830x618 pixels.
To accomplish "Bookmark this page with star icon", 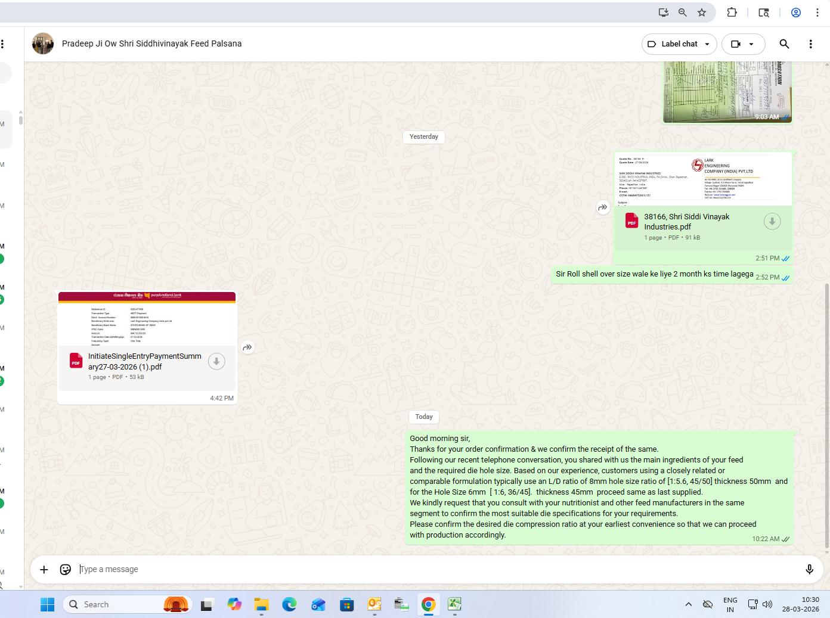I will 702,13.
